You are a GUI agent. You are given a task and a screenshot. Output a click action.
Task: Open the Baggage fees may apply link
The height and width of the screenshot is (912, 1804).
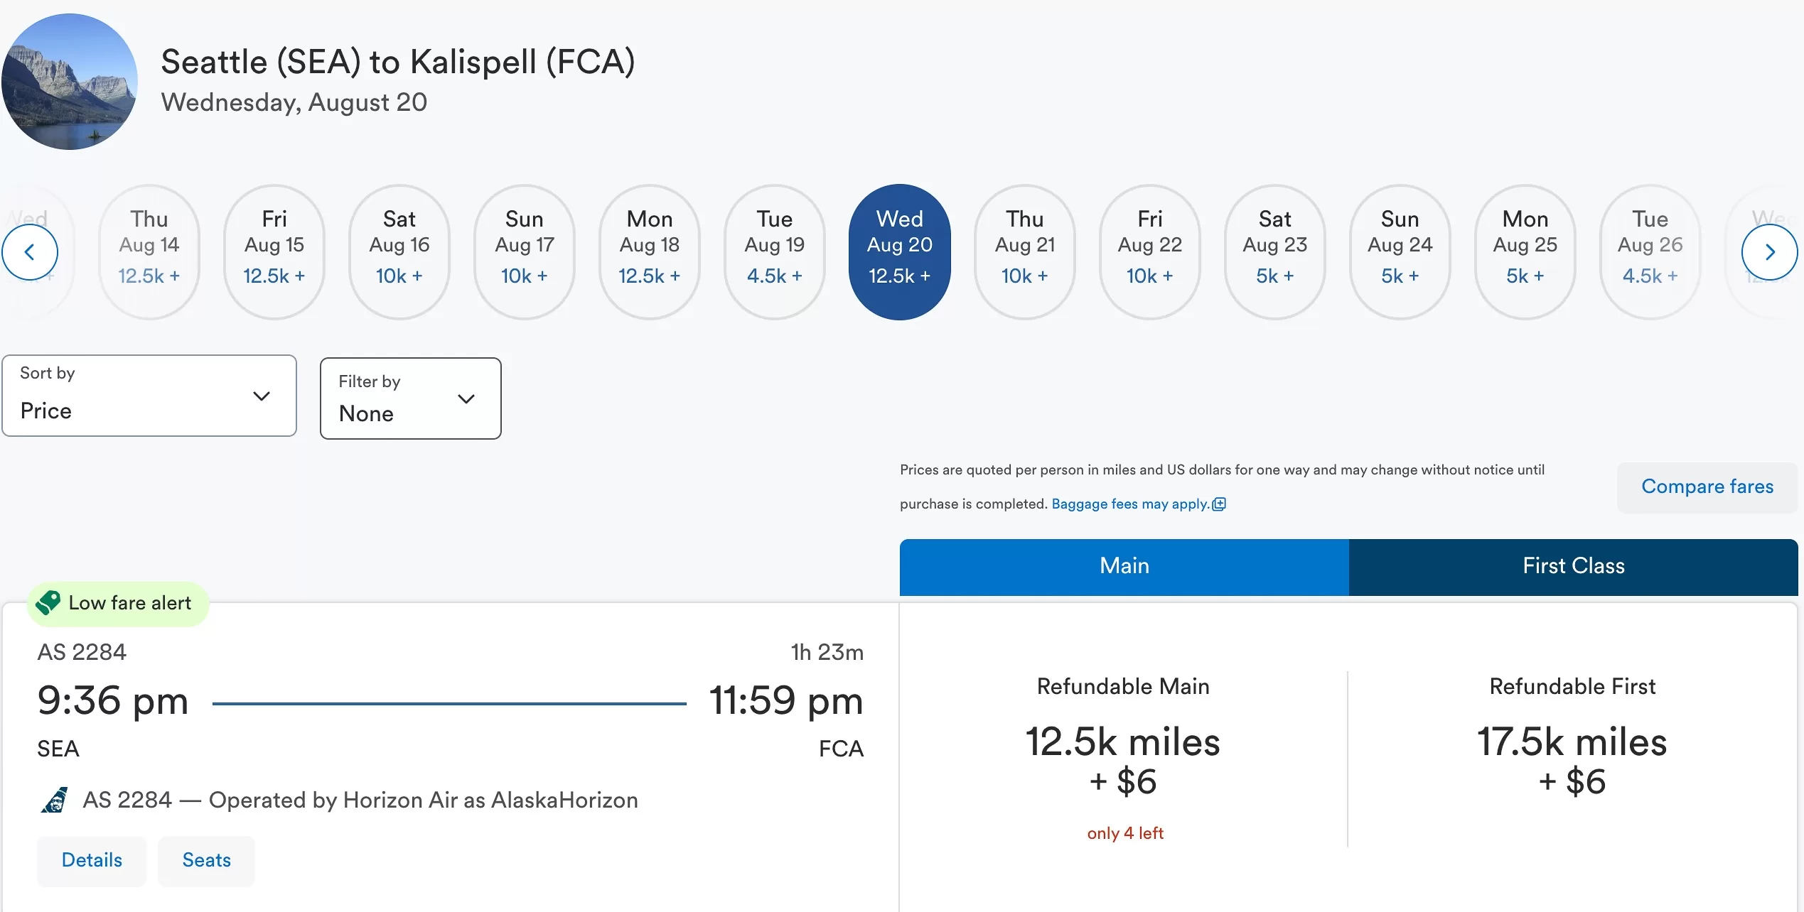pyautogui.click(x=1130, y=504)
